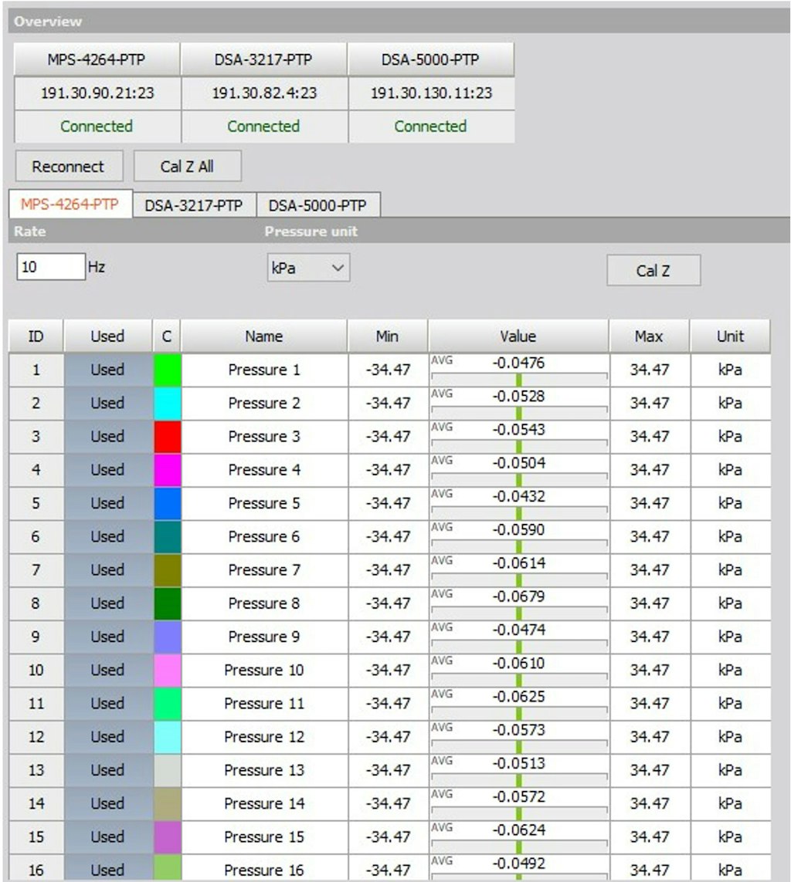Screen dimensions: 791x882
Task: Click the Reconnect button
Action: [x=69, y=167]
